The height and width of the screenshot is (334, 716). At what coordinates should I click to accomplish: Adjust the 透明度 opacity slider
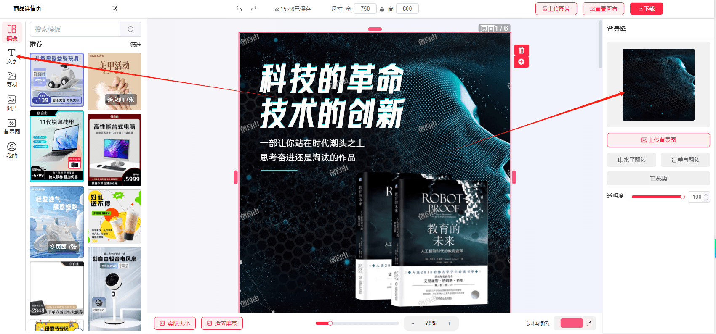[x=658, y=197]
